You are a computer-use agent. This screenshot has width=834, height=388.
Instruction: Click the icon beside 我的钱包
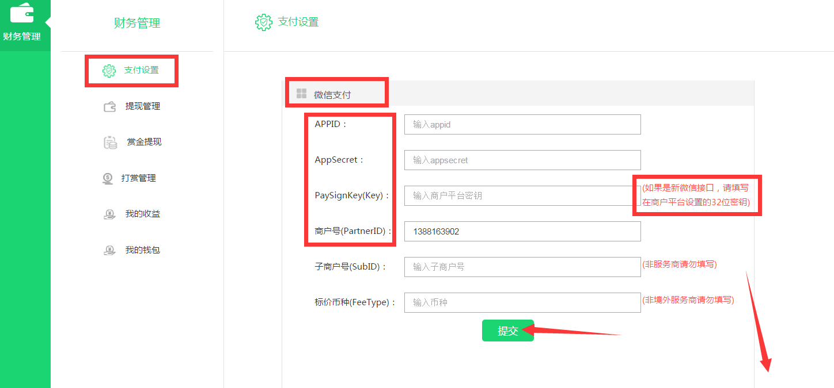(109, 250)
